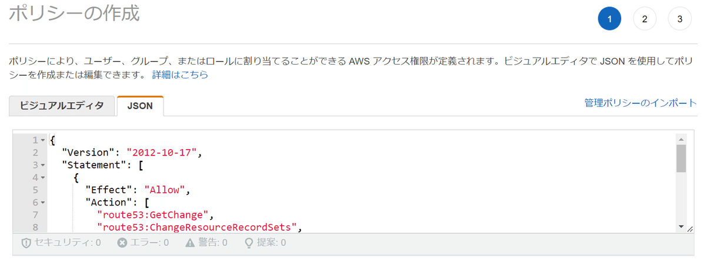The image size is (706, 260).
Task: Click the security shield icon in status bar
Action: click(x=26, y=242)
